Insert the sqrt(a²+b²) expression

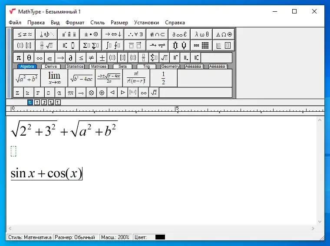27,78
